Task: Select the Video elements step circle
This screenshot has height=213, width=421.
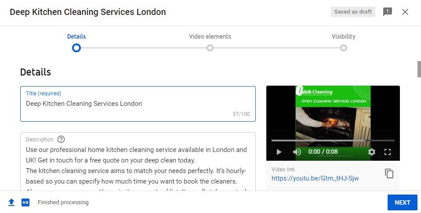Action: [210, 48]
